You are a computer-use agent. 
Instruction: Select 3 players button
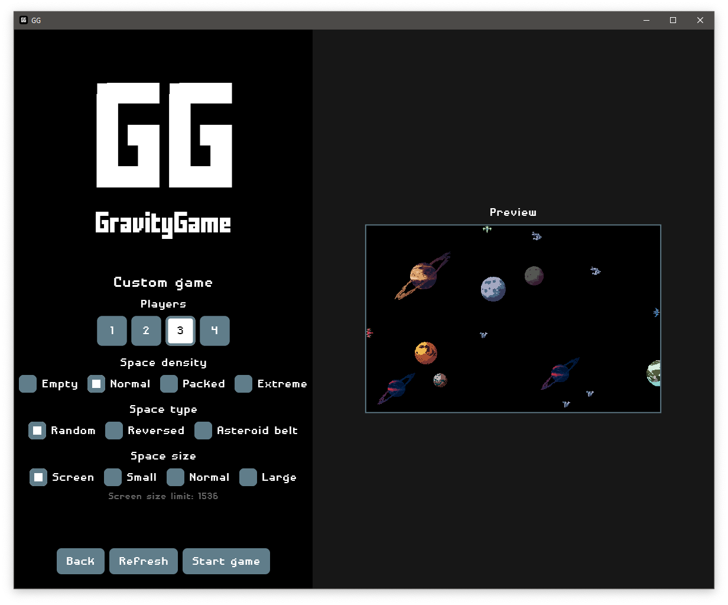(180, 331)
